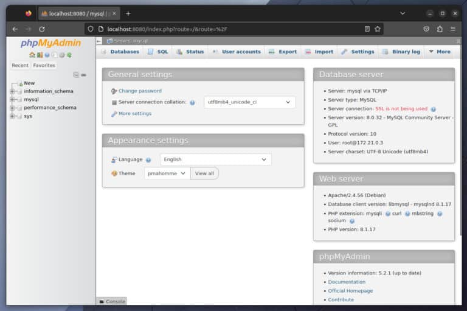Click the Change password link

(140, 91)
